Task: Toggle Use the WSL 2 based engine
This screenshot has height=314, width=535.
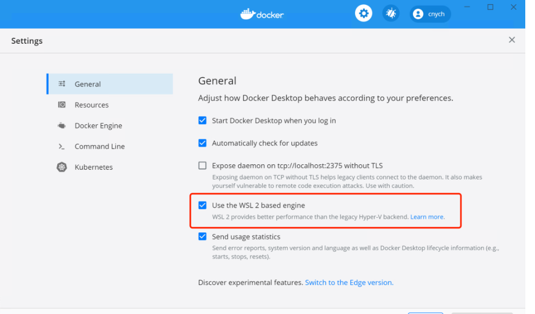Action: (x=202, y=205)
